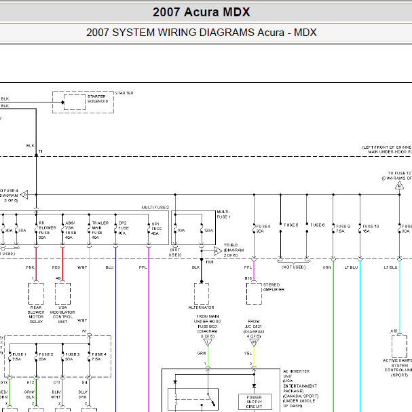
Task: Click the "2007 Acura MDX" page title
Action: pyautogui.click(x=202, y=12)
